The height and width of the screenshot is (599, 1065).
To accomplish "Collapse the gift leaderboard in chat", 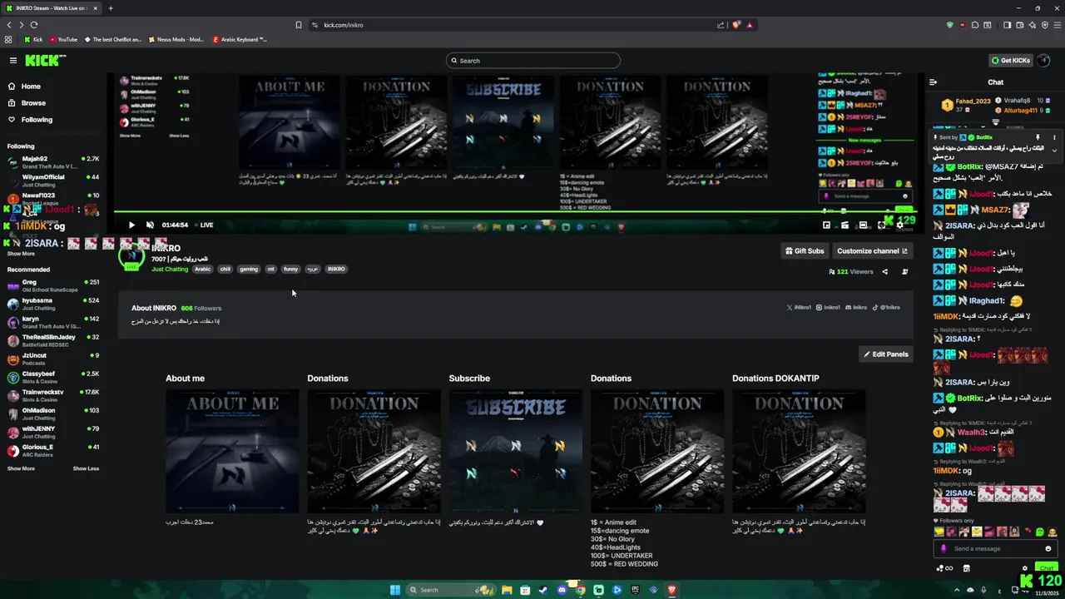I will (995, 122).
